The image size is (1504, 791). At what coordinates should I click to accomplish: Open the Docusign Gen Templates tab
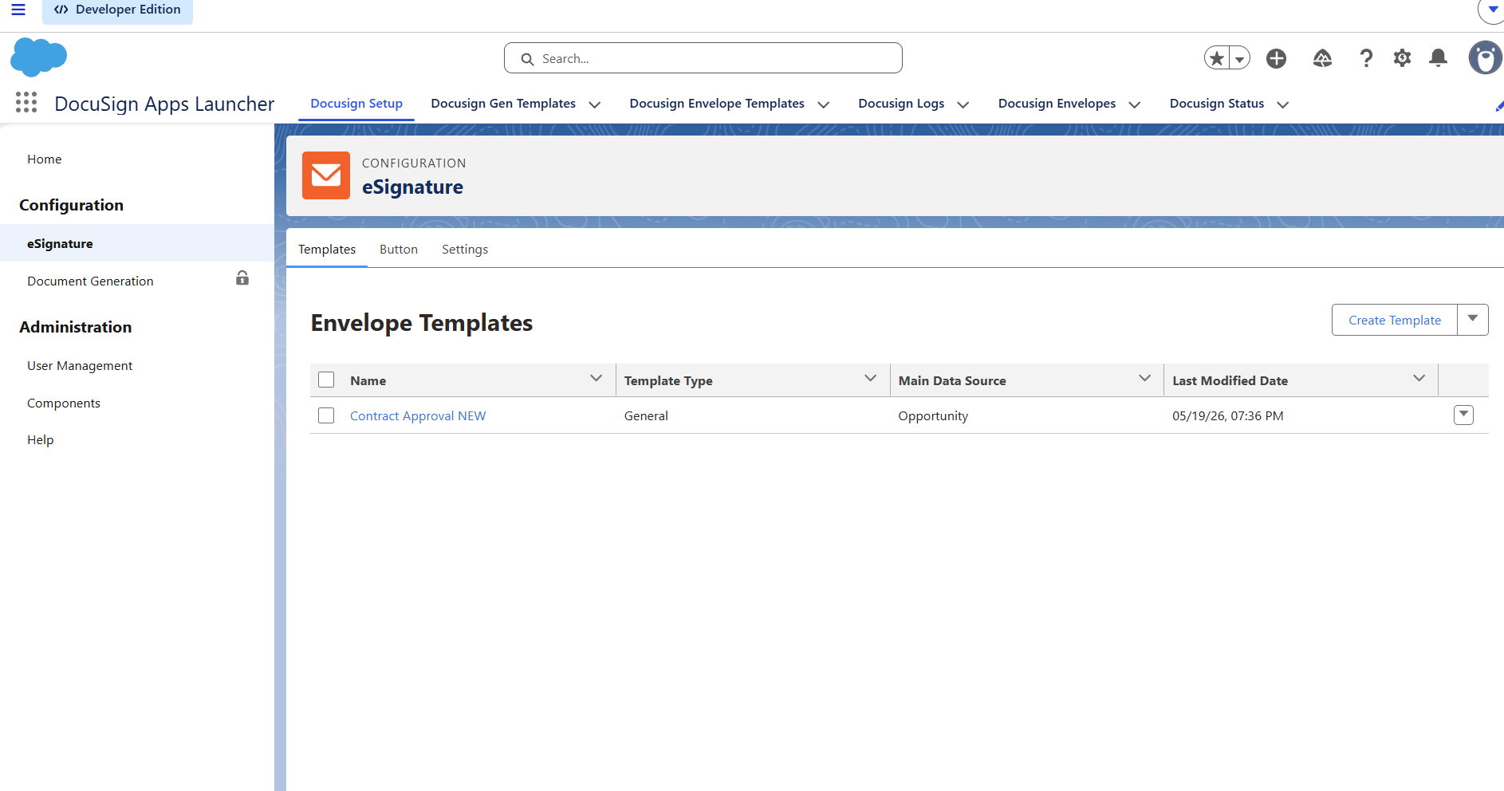(503, 104)
